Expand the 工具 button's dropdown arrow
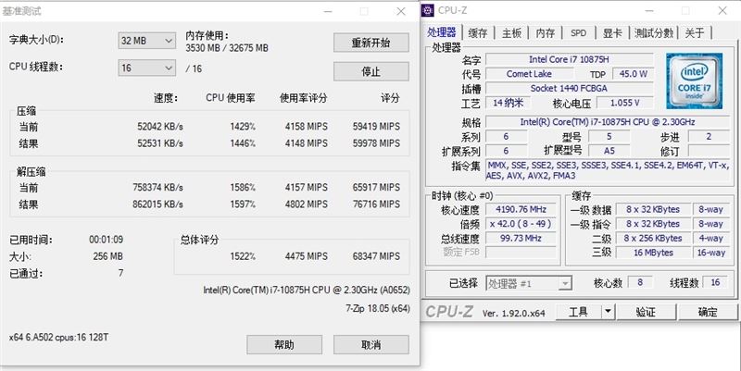The width and height of the screenshot is (741, 371). (x=608, y=312)
